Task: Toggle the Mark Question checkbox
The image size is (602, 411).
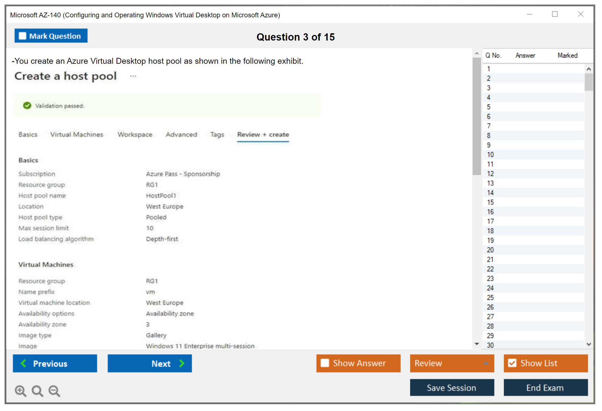Action: click(22, 36)
